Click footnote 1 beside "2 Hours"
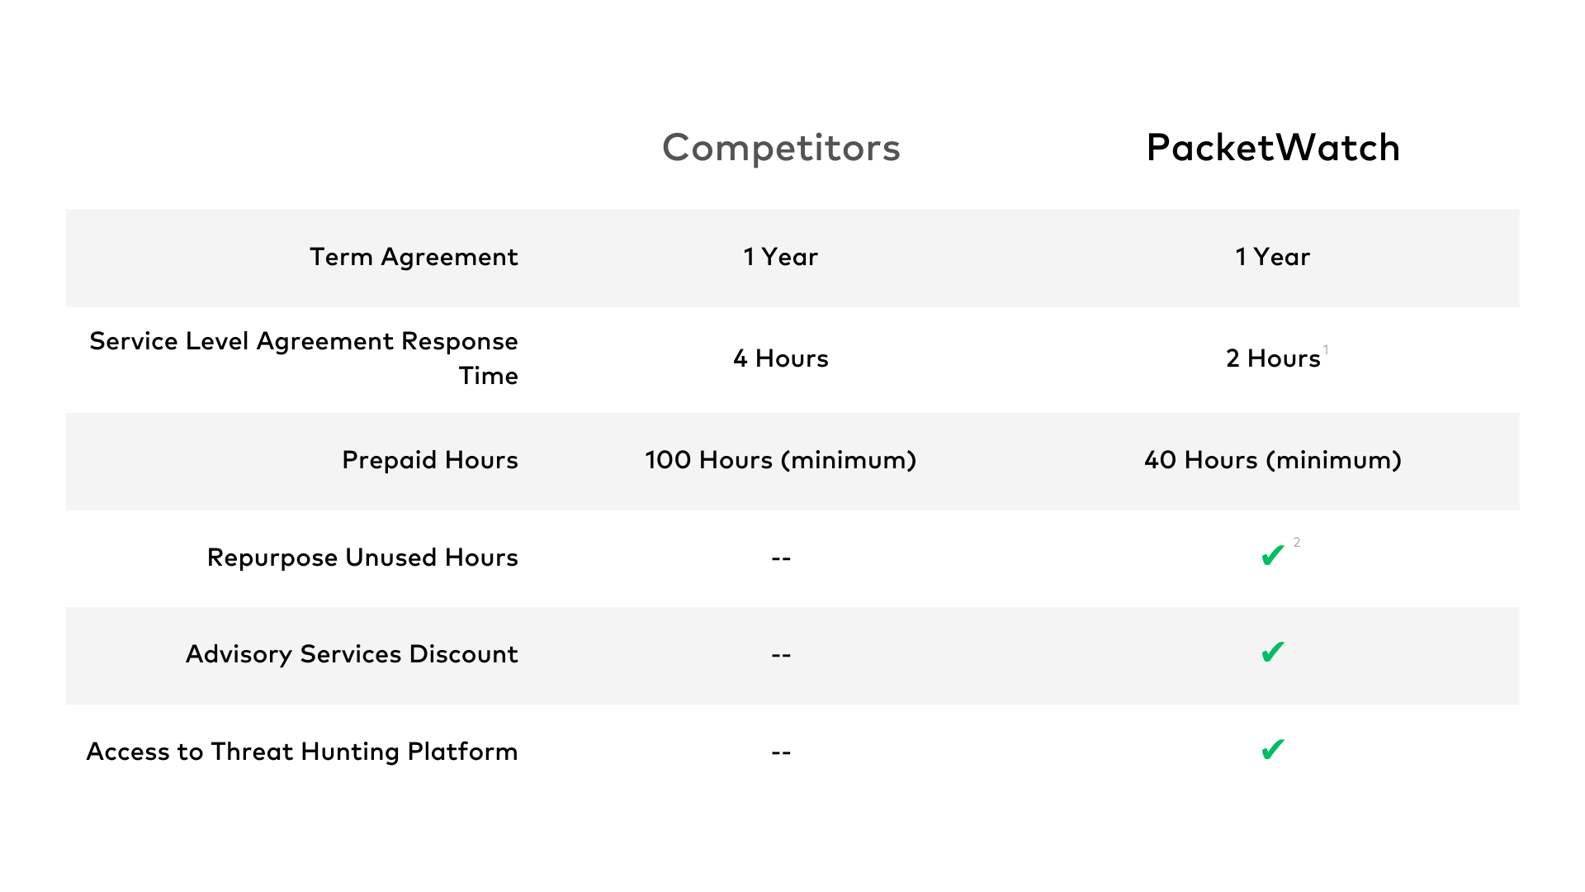Viewport: 1585px width, 892px height. pos(1326,349)
